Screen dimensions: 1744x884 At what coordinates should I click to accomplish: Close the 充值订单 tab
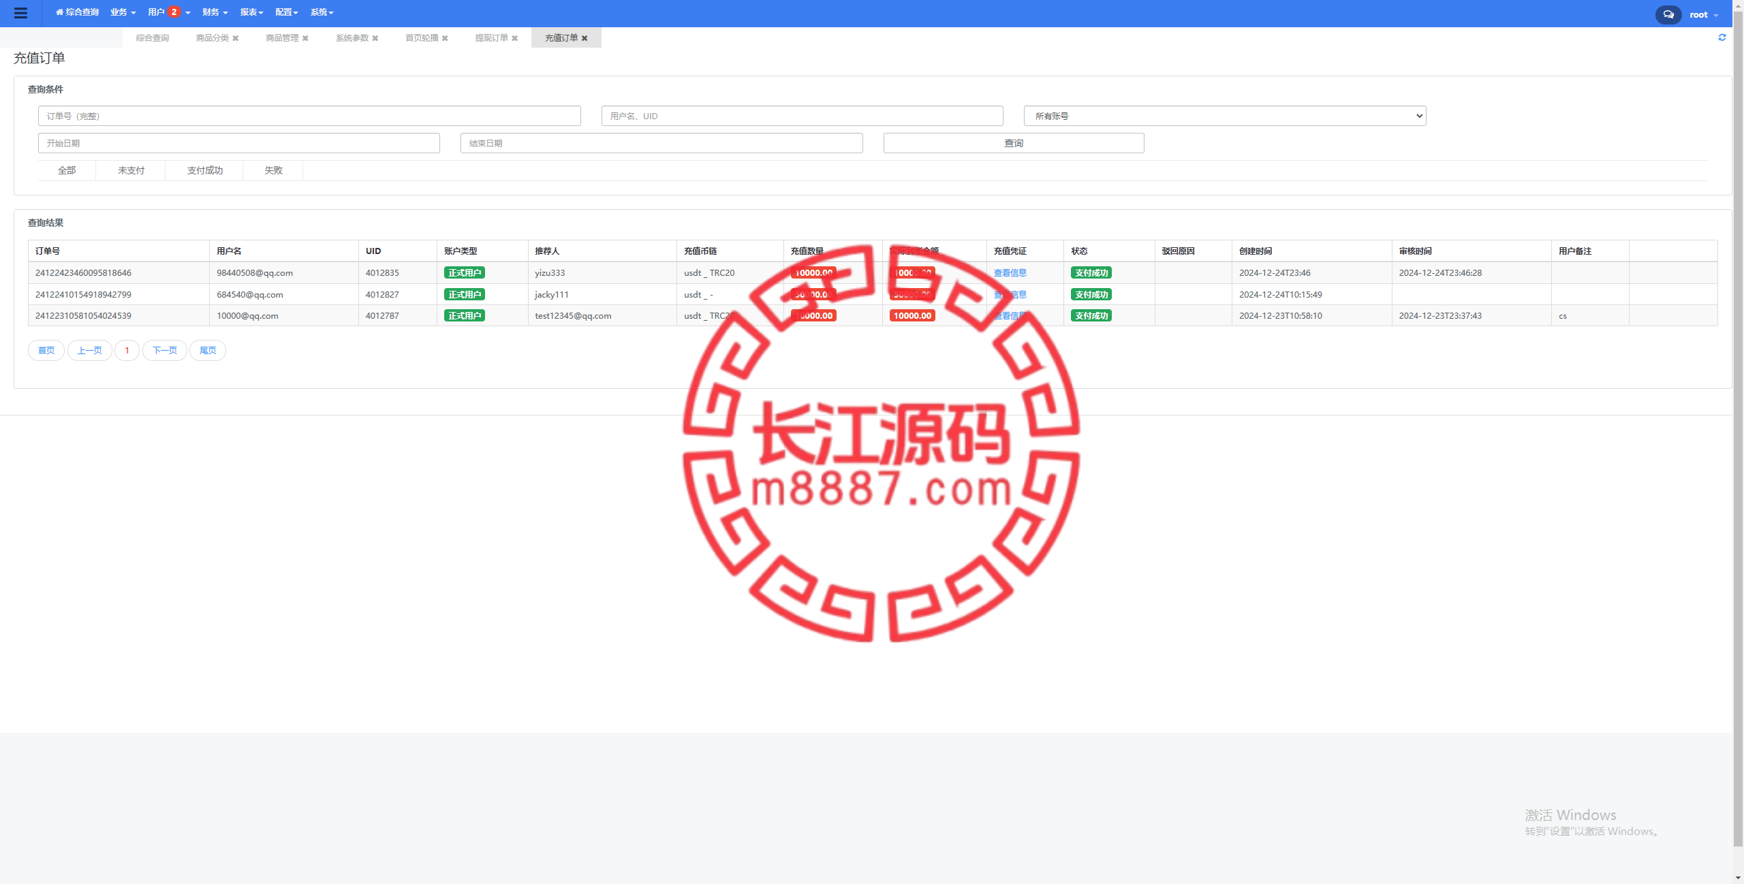[585, 38]
